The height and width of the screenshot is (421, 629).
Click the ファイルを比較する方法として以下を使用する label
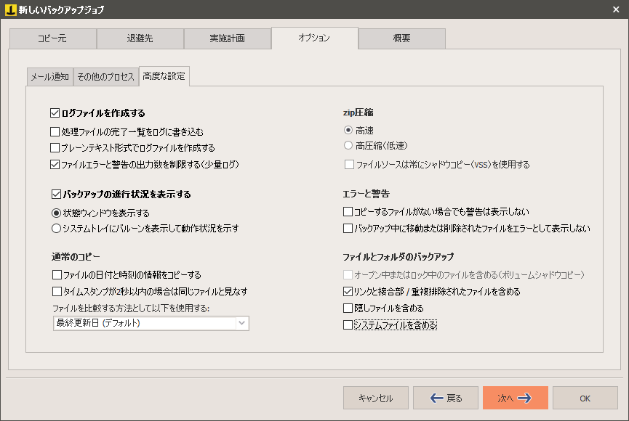(131, 308)
